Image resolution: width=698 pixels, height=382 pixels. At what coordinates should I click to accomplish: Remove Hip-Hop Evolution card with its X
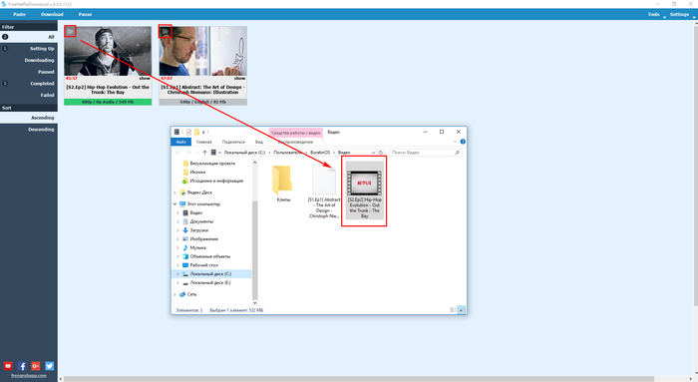coord(146,31)
